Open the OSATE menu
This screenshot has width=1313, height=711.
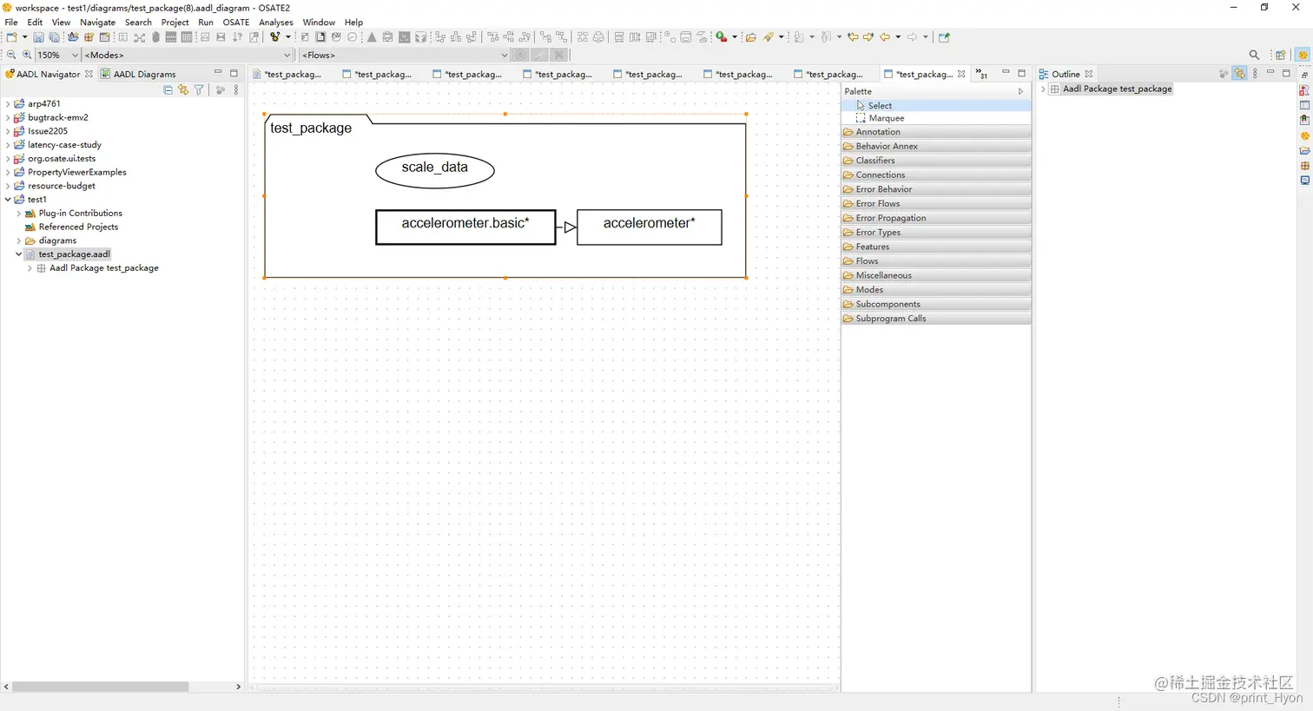(236, 22)
